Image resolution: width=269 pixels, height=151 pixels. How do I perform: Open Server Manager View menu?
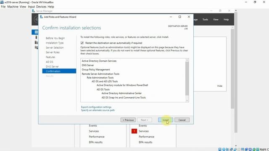(216, 20)
